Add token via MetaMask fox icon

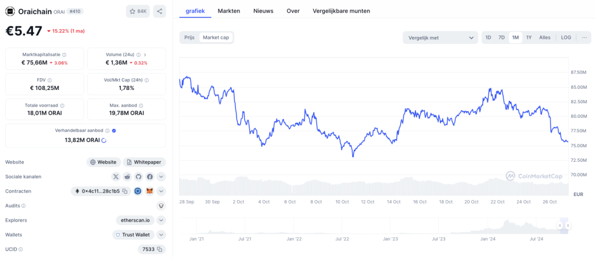(x=150, y=191)
